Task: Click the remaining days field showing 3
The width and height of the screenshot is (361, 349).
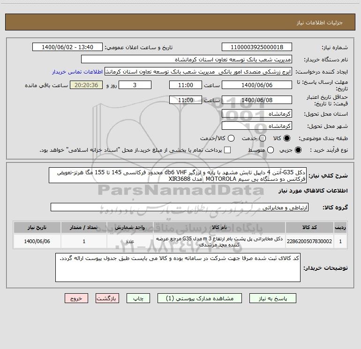Action: tap(135, 85)
